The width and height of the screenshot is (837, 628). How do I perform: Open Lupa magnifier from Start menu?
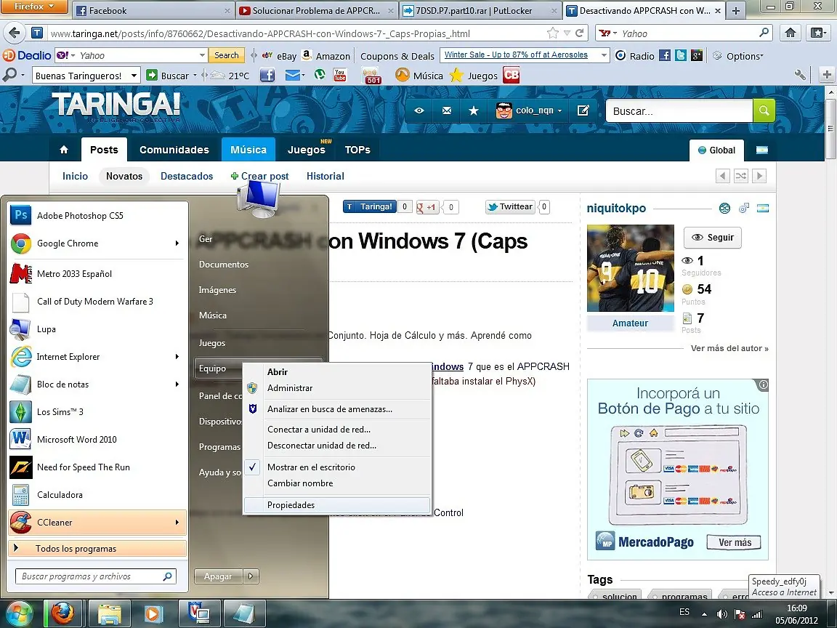(46, 329)
